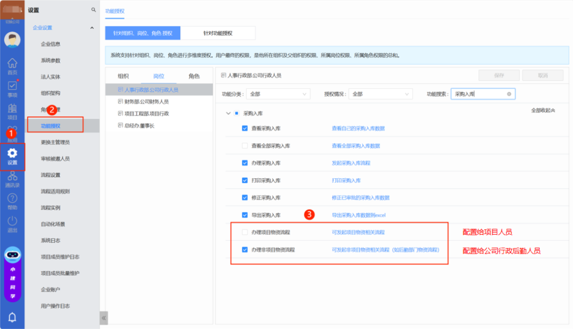
Task: Uncheck the 打印采购入库 checkbox
Action: 245,180
